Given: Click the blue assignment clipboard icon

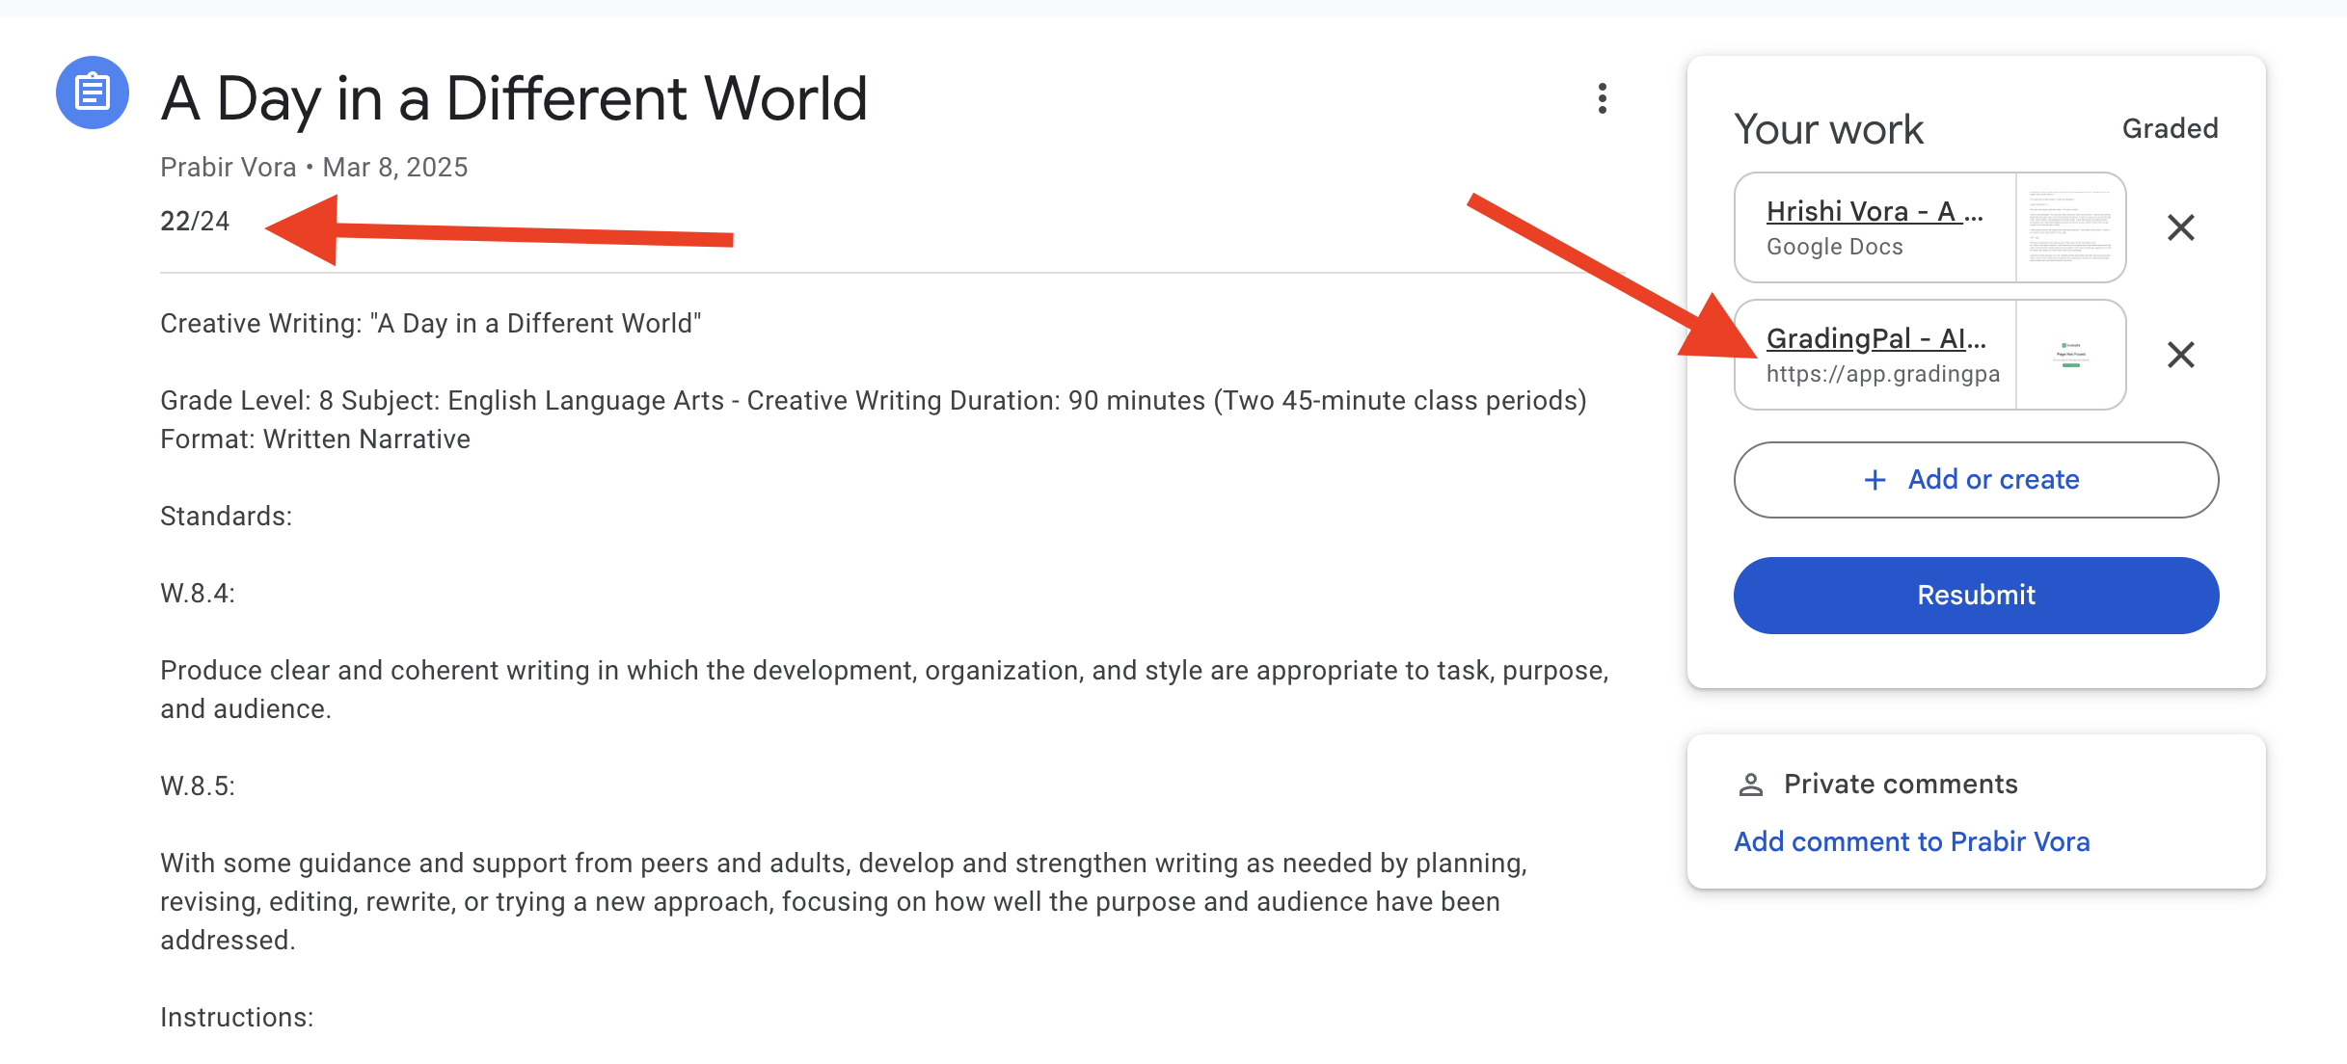Looking at the screenshot, I should 93,93.
